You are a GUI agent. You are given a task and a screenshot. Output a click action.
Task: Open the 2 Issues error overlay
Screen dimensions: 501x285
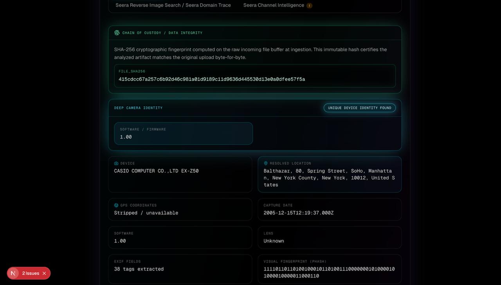(31, 273)
